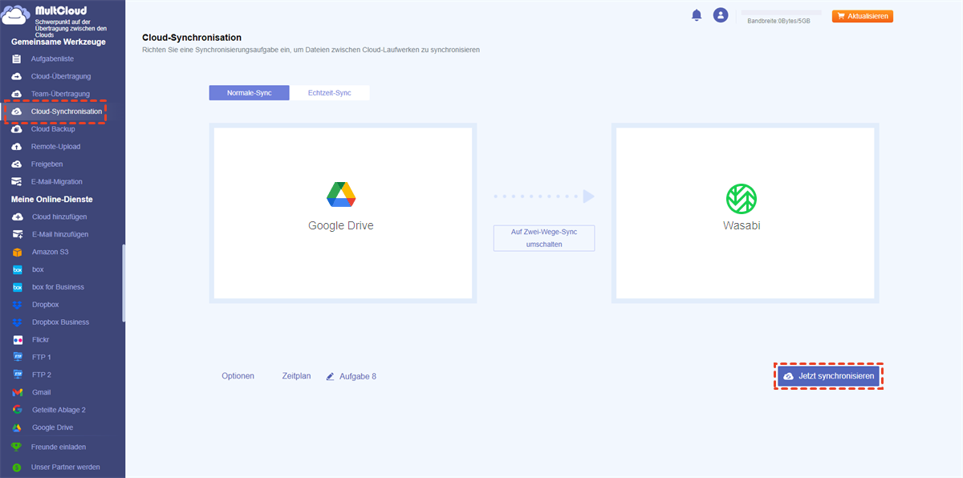Click the sidebar vertical scrollbar

[123, 282]
